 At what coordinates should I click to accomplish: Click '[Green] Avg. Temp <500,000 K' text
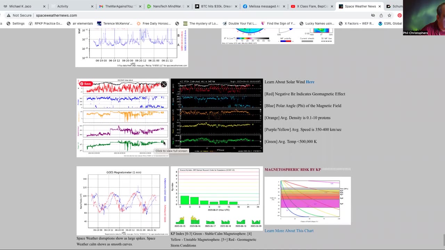click(x=290, y=141)
